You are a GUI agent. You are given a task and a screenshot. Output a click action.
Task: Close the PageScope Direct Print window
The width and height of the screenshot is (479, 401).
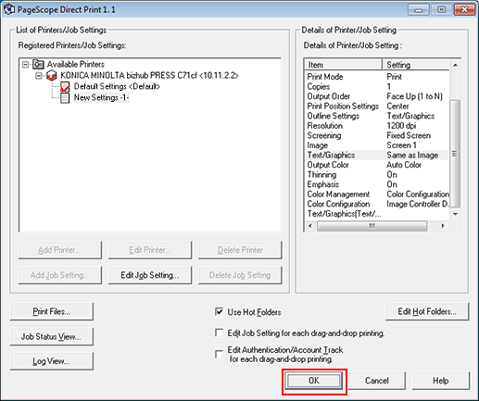(x=464, y=10)
